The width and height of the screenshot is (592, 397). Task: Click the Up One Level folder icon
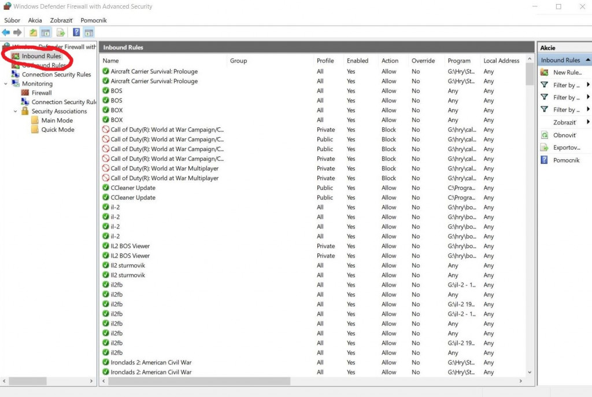click(x=33, y=32)
